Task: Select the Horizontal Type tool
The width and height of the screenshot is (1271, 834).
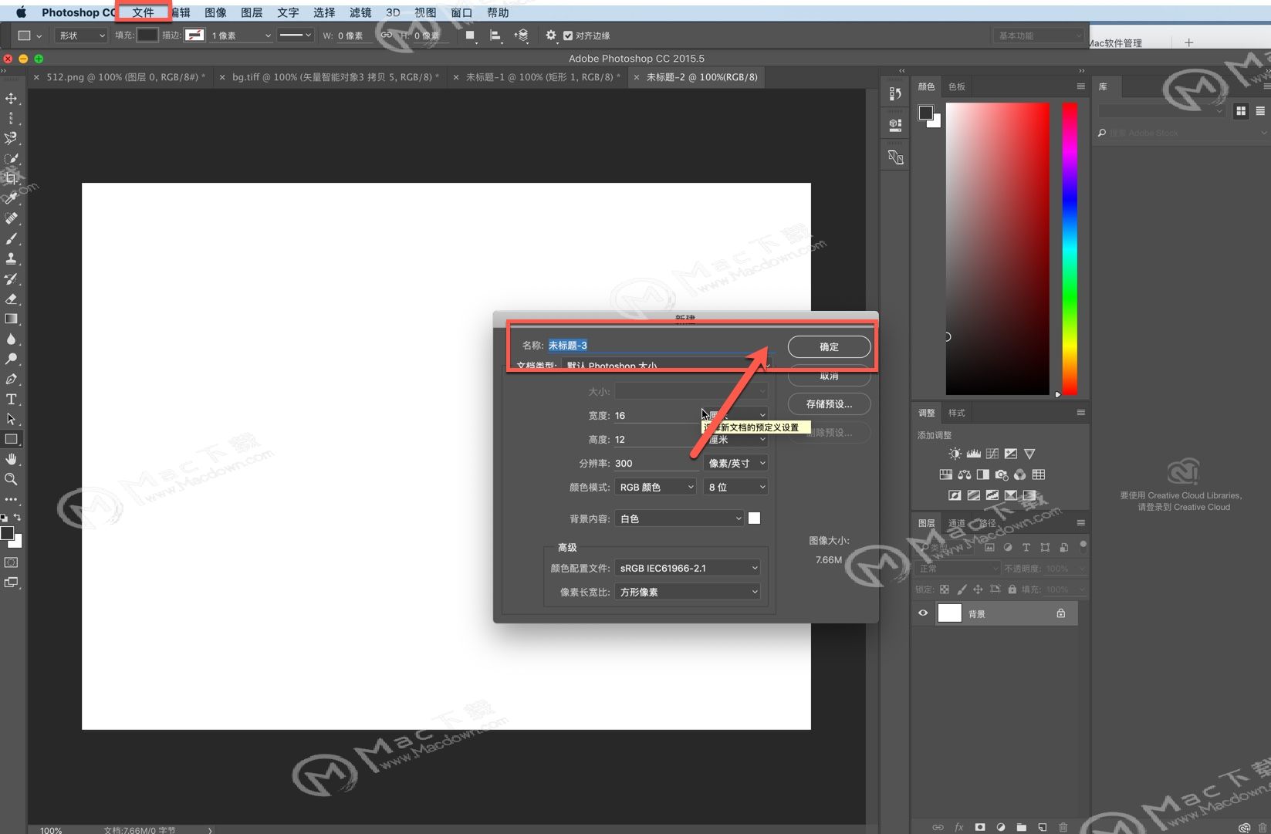Action: click(x=12, y=400)
